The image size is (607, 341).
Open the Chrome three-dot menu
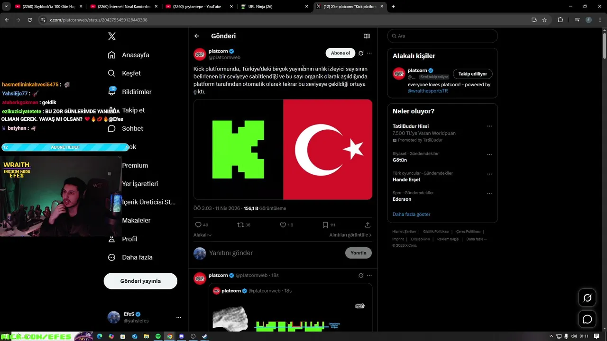pos(600,20)
